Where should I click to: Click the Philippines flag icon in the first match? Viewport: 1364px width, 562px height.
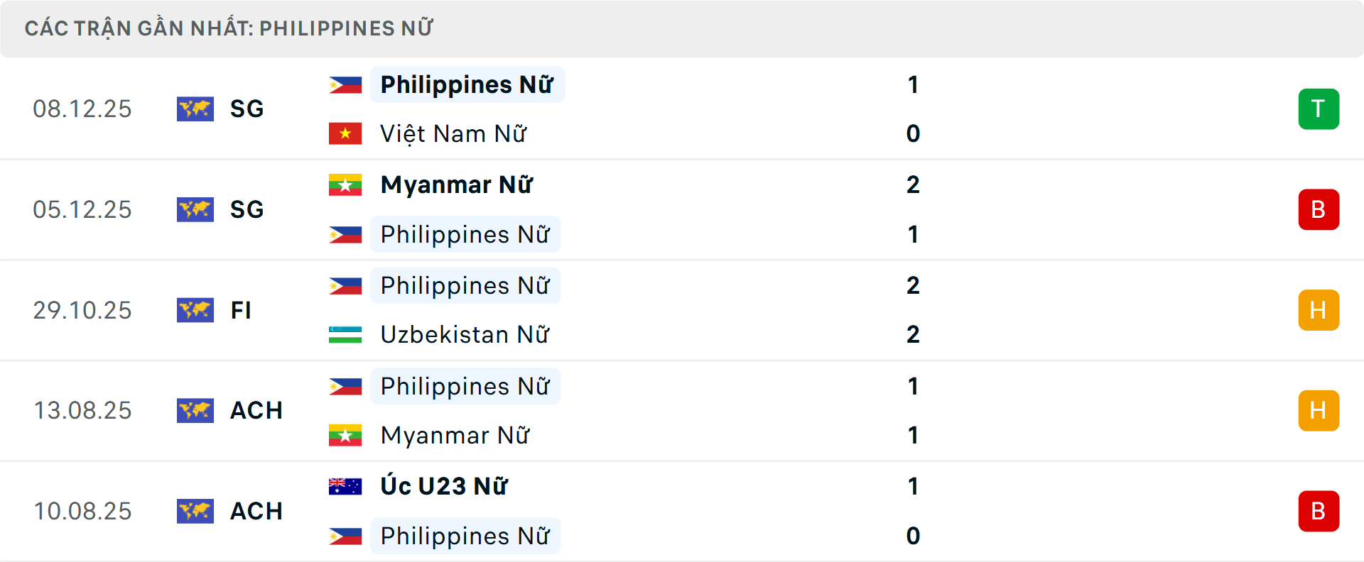(x=345, y=84)
